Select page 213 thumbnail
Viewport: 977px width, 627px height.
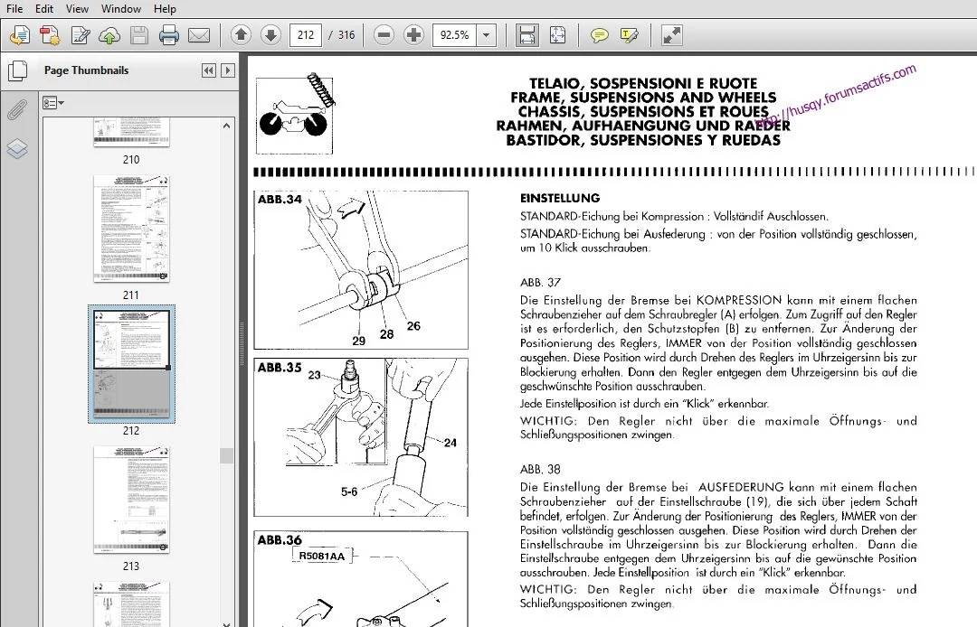(x=131, y=500)
